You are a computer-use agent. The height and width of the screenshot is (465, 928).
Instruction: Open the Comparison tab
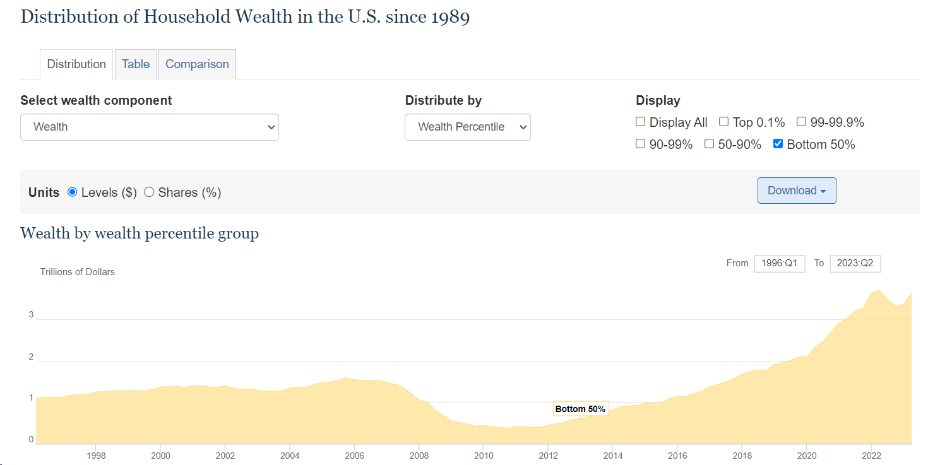click(197, 64)
